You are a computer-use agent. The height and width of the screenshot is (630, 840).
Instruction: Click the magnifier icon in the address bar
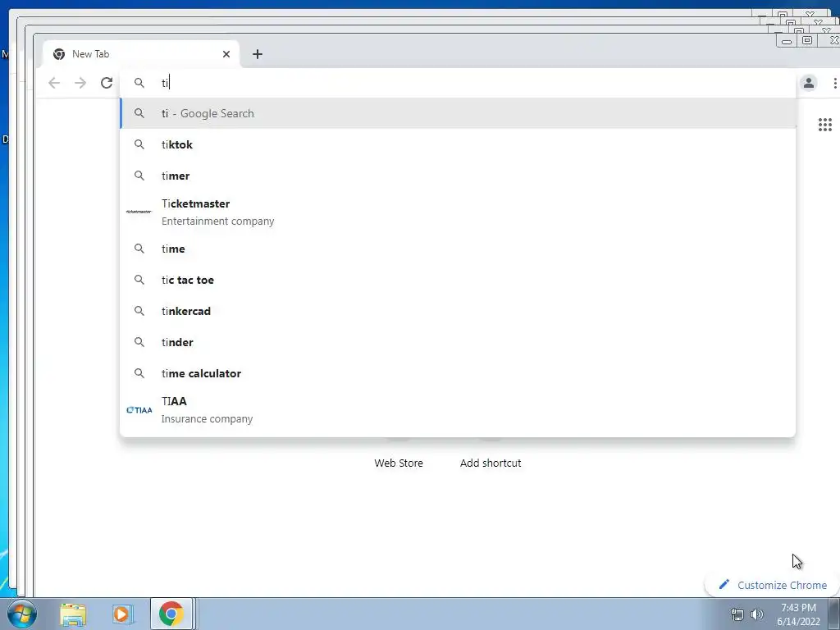(x=139, y=83)
